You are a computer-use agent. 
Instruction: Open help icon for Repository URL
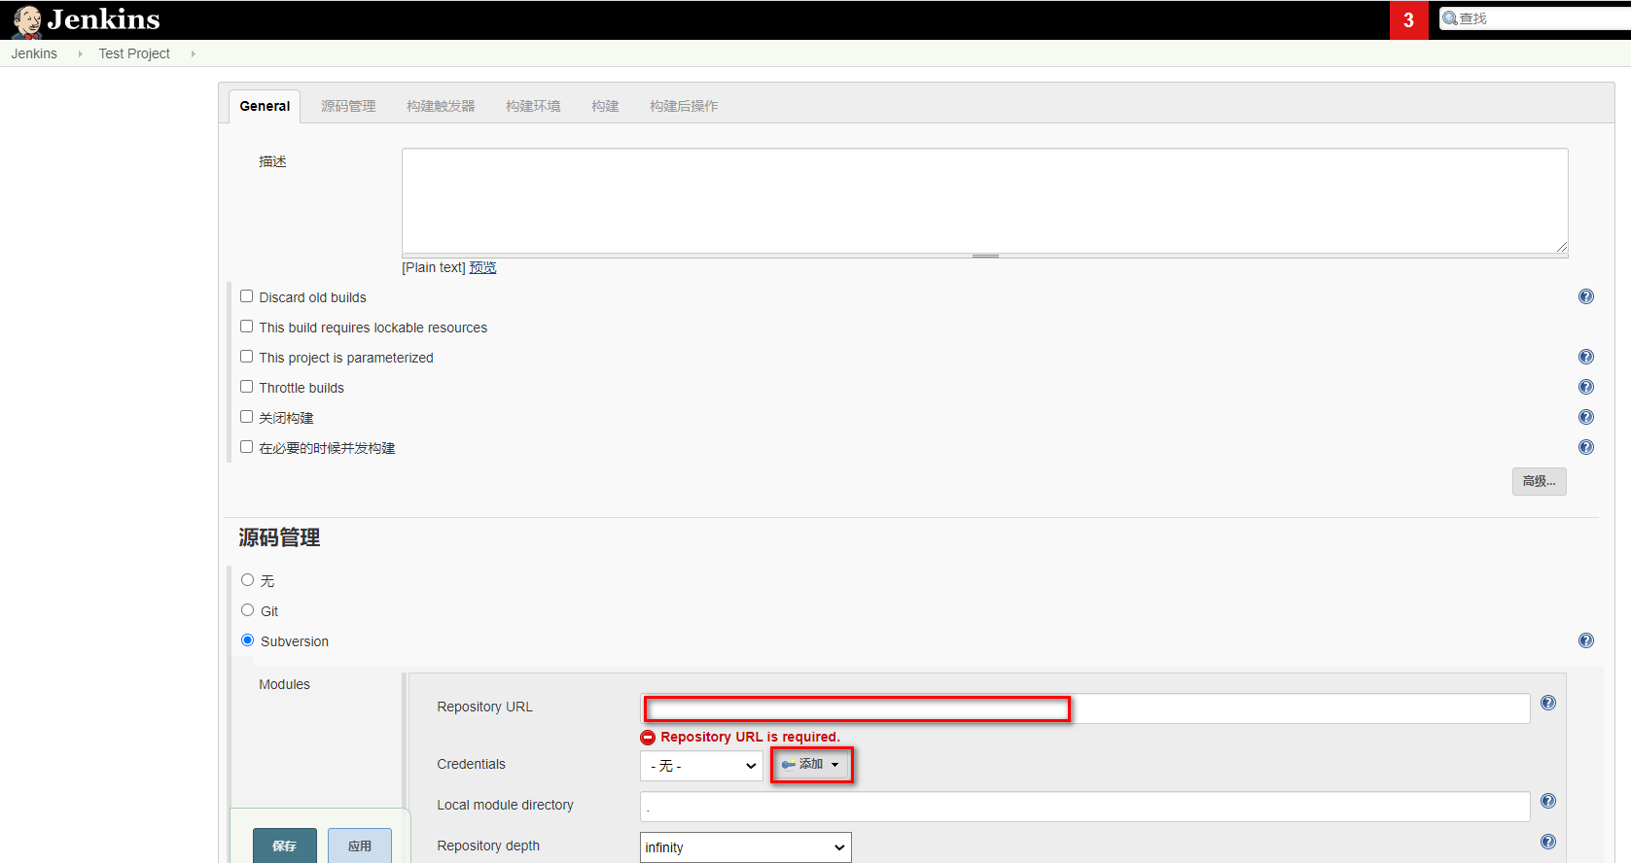[x=1548, y=703]
